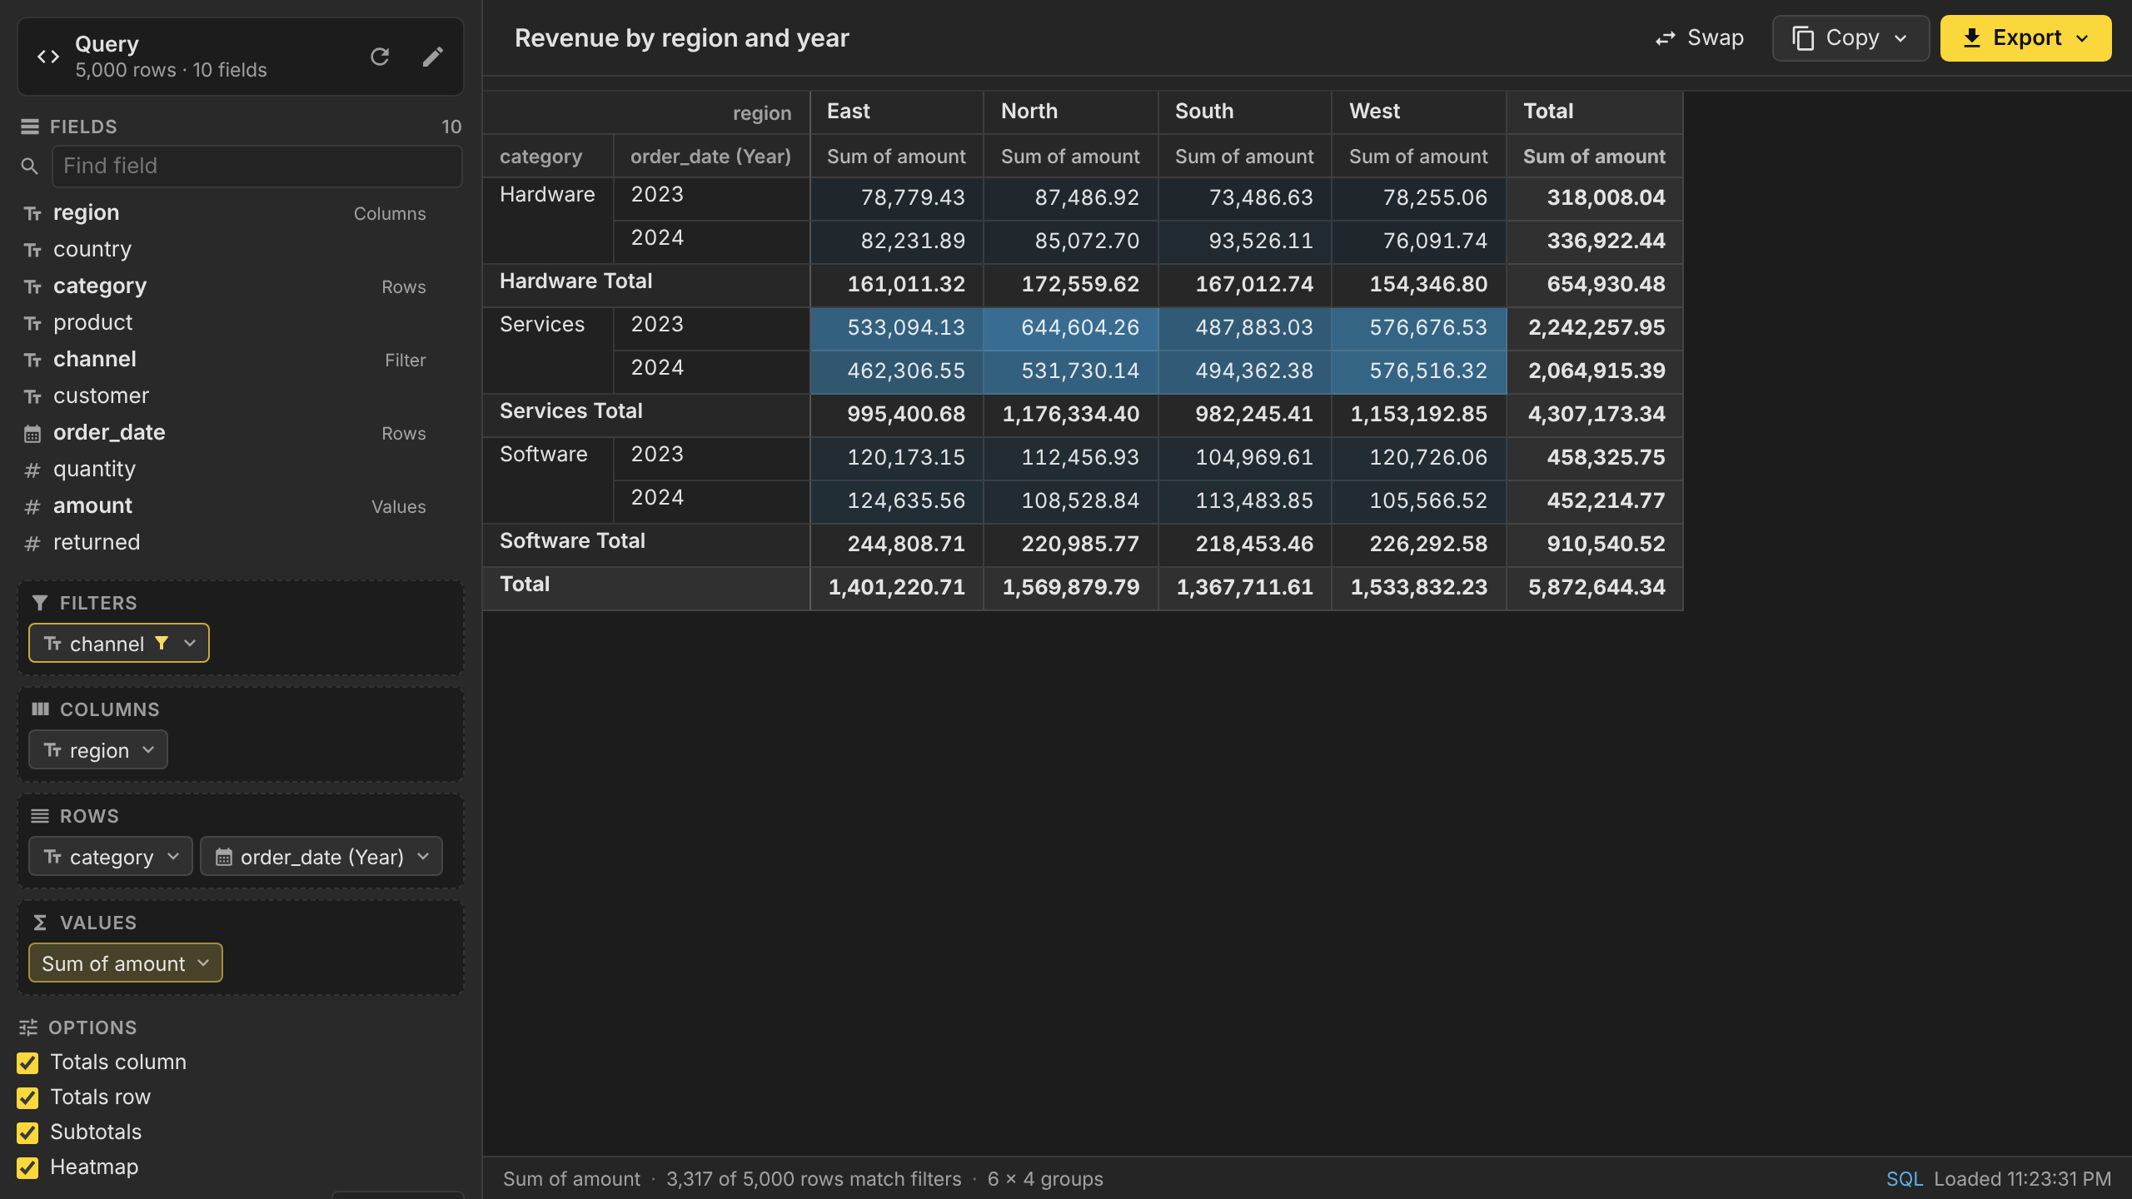The height and width of the screenshot is (1199, 2132).
Task: Click the list icon beside FIELDS header
Action: coord(30,127)
